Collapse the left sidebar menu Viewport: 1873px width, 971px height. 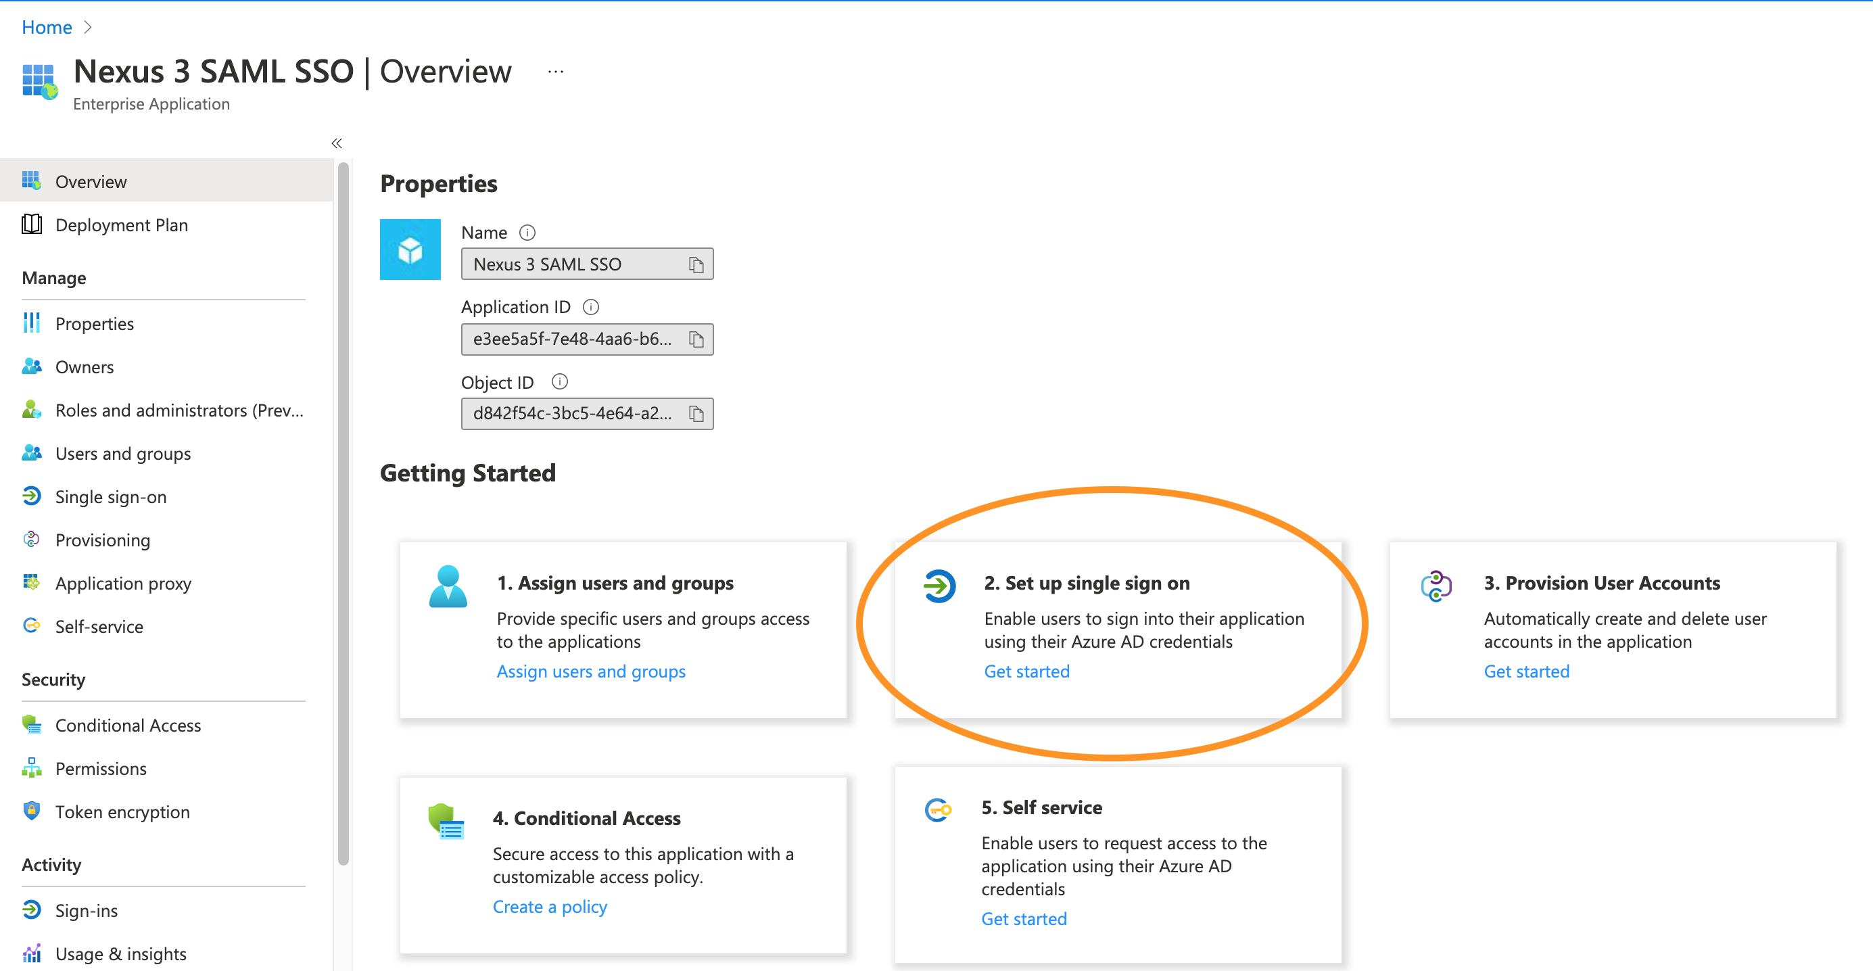(336, 143)
